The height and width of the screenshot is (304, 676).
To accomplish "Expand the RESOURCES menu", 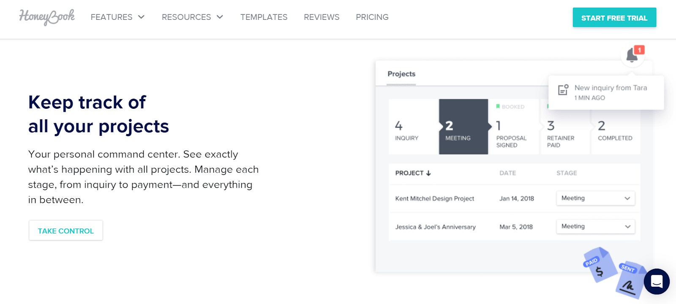I will (193, 17).
